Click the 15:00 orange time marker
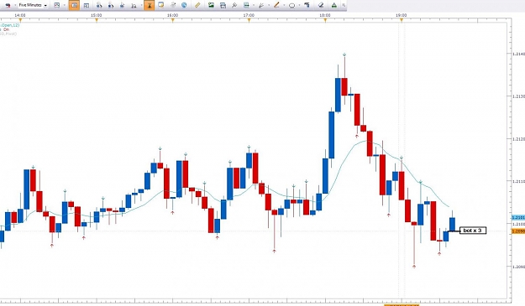This screenshot has height=306, width=525. coord(97,20)
